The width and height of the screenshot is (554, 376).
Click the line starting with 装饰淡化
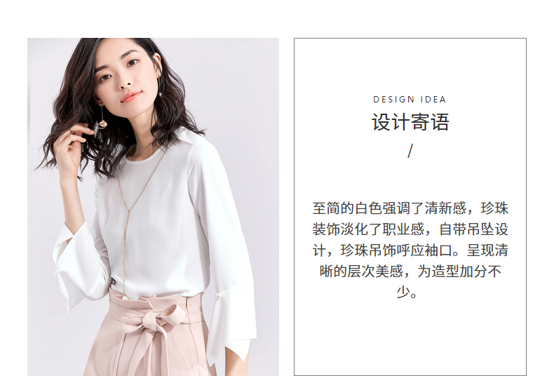point(410,229)
